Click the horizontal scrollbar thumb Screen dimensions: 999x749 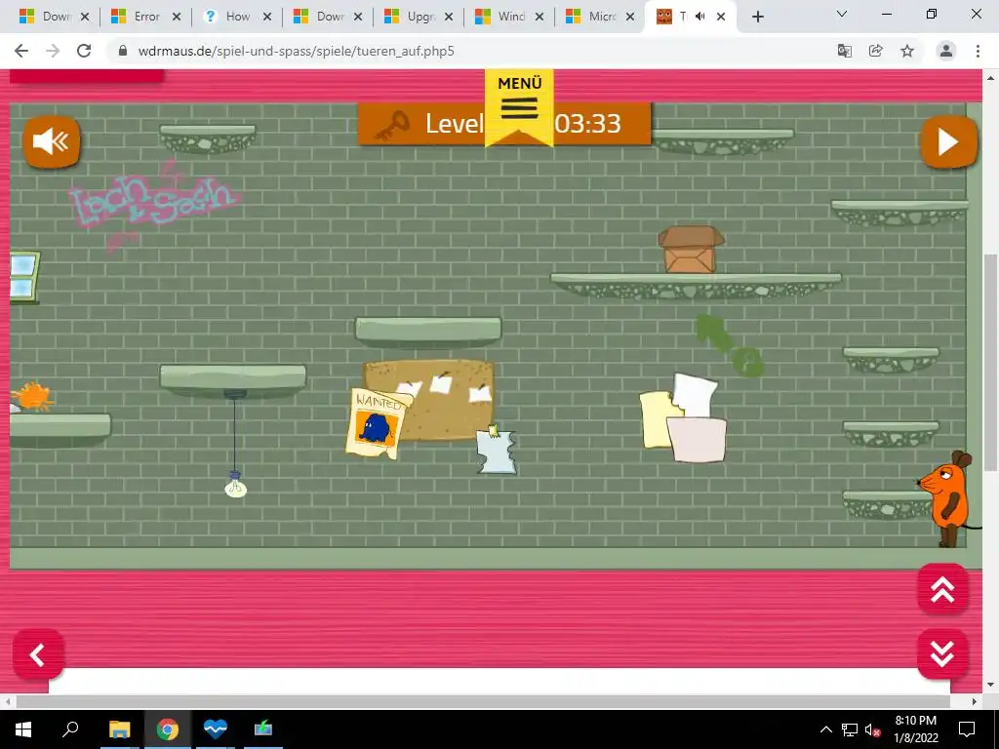[x=482, y=701]
